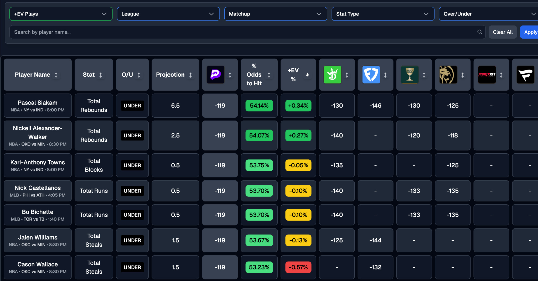Click the +0.34% EV badge

[x=298, y=106]
